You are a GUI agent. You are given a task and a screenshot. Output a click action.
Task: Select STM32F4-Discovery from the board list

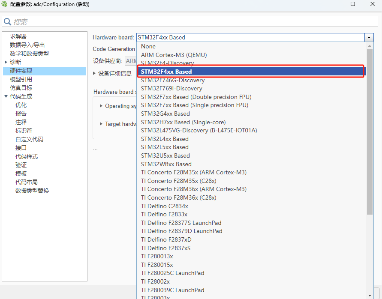pos(168,63)
